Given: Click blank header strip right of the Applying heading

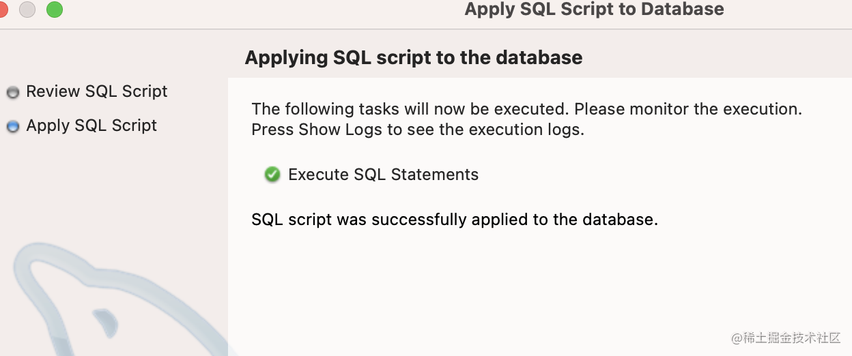Looking at the screenshot, I should click(x=717, y=57).
